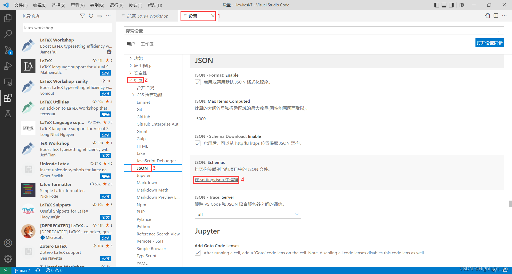Install the Zotero LaTeX extension
Screen dimensions: 512x274
(106, 259)
